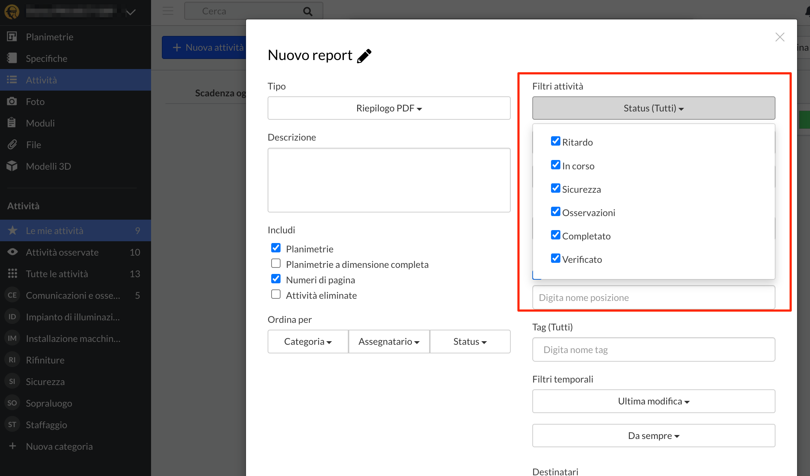Enable the Attività eliminate checkbox
This screenshot has height=476, width=810.
[276, 294]
